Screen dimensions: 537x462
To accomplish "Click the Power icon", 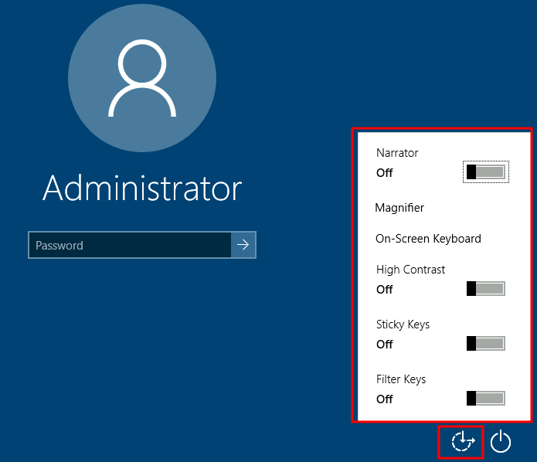I will tap(501, 442).
